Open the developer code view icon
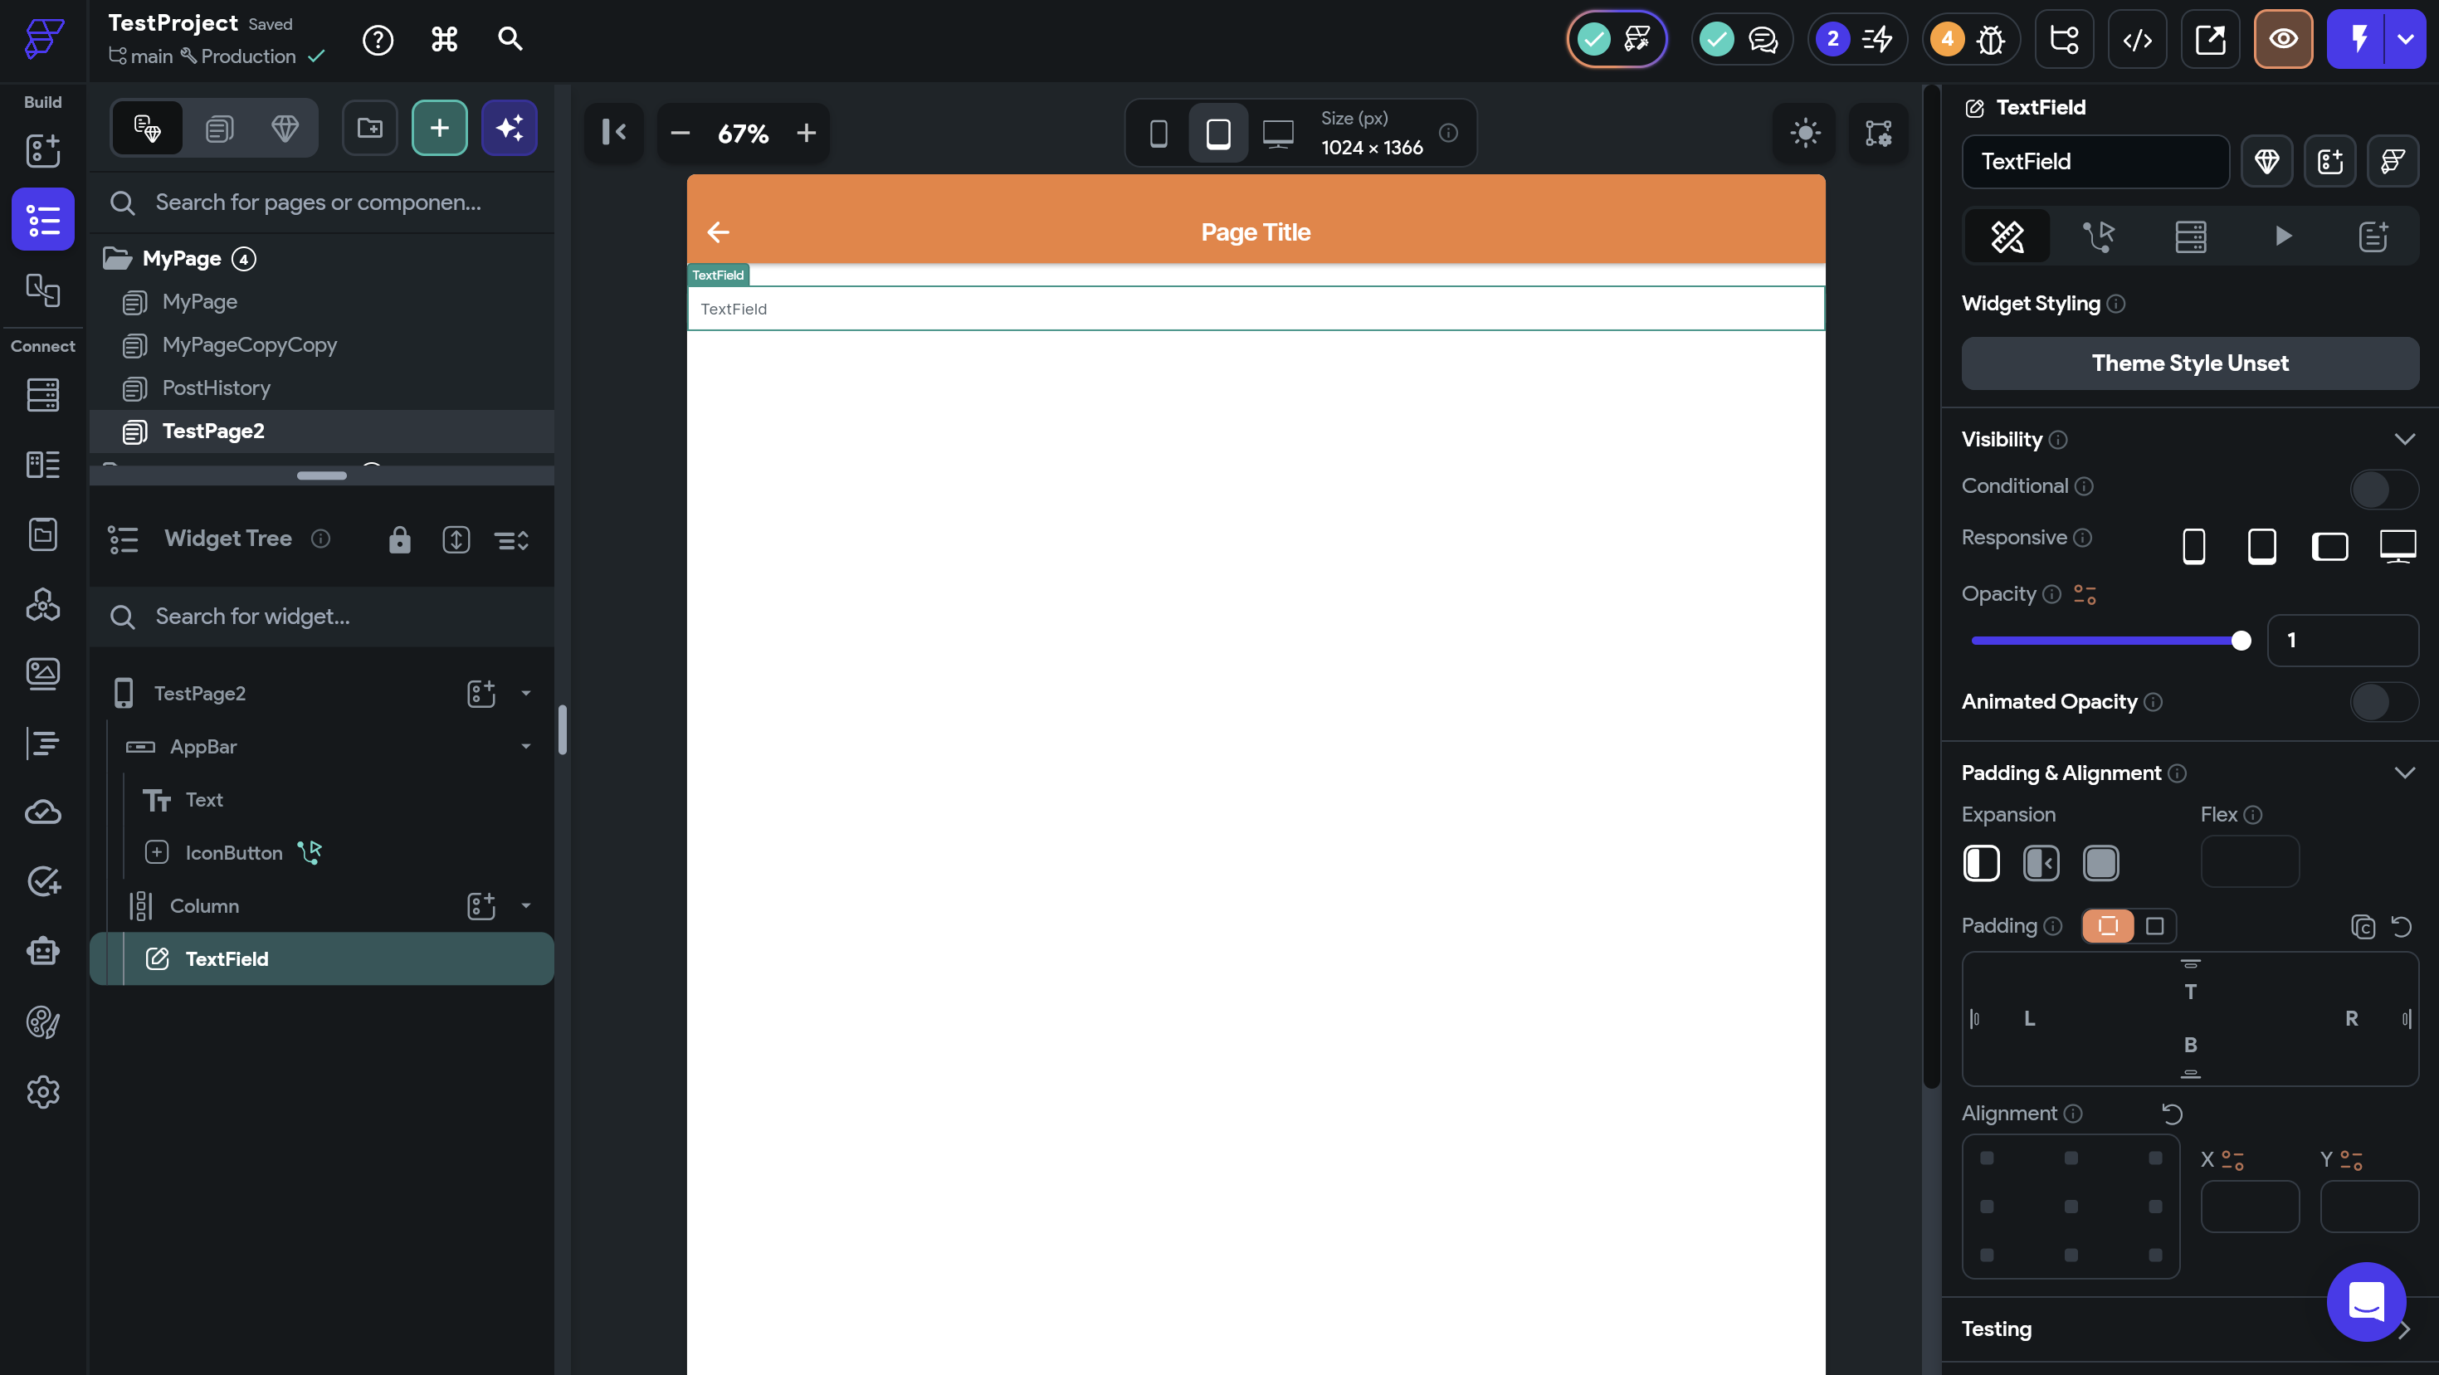2439x1375 pixels. point(2137,40)
